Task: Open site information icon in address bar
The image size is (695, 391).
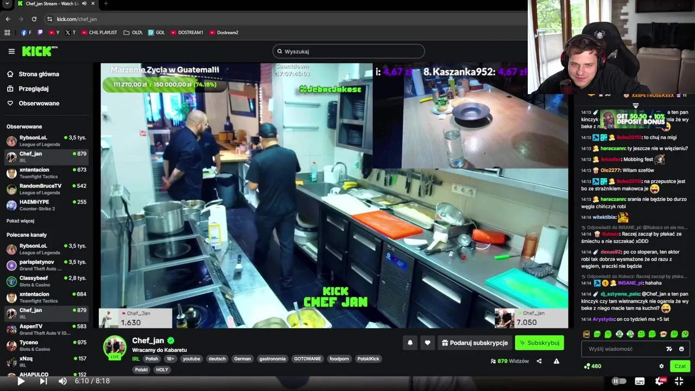Action: click(49, 19)
